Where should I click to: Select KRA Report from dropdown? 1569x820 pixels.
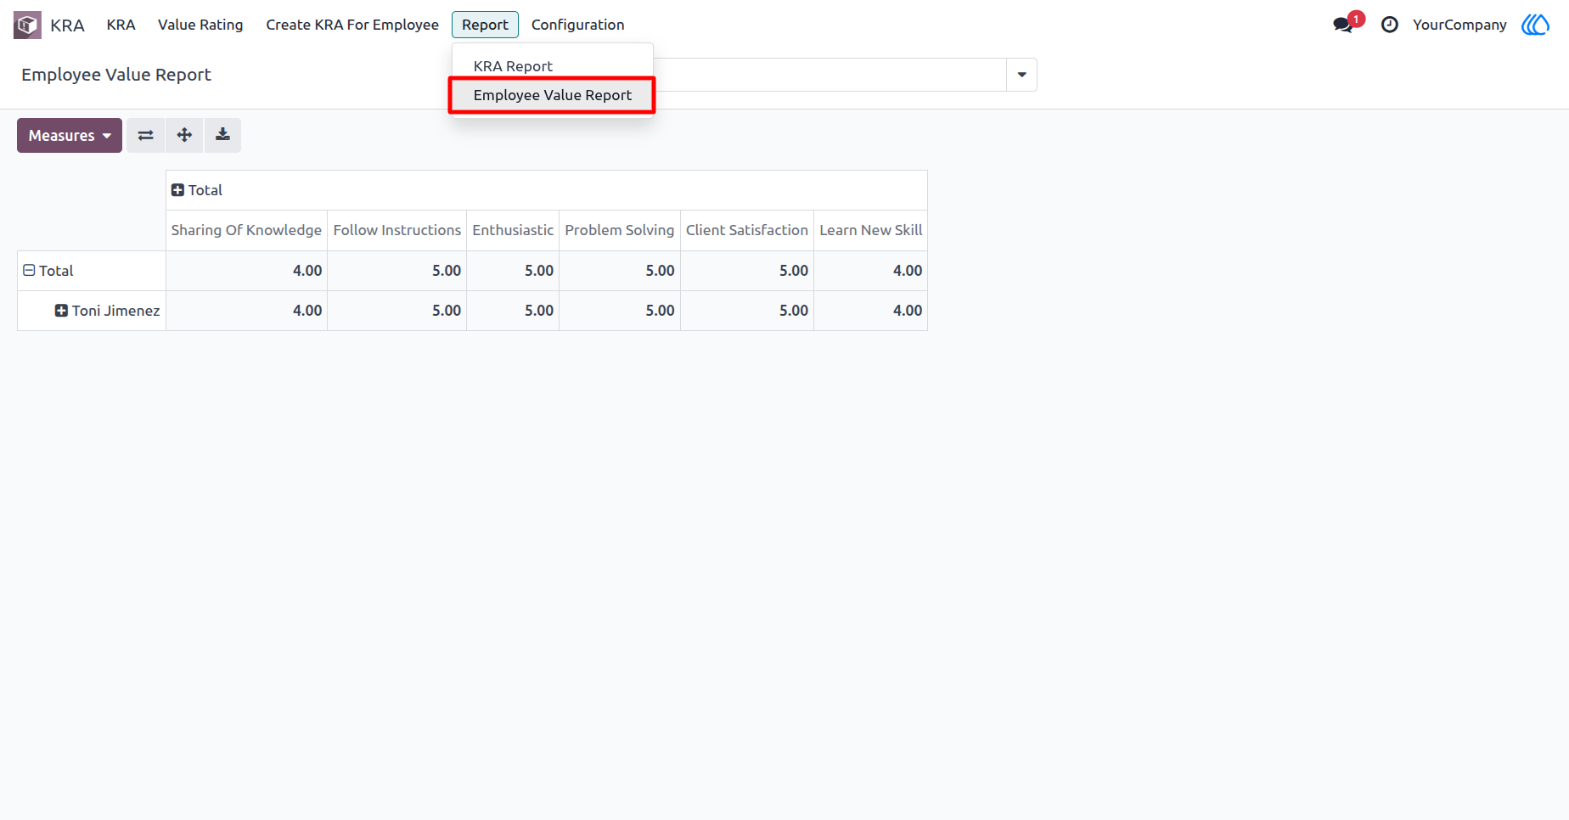pyautogui.click(x=553, y=66)
